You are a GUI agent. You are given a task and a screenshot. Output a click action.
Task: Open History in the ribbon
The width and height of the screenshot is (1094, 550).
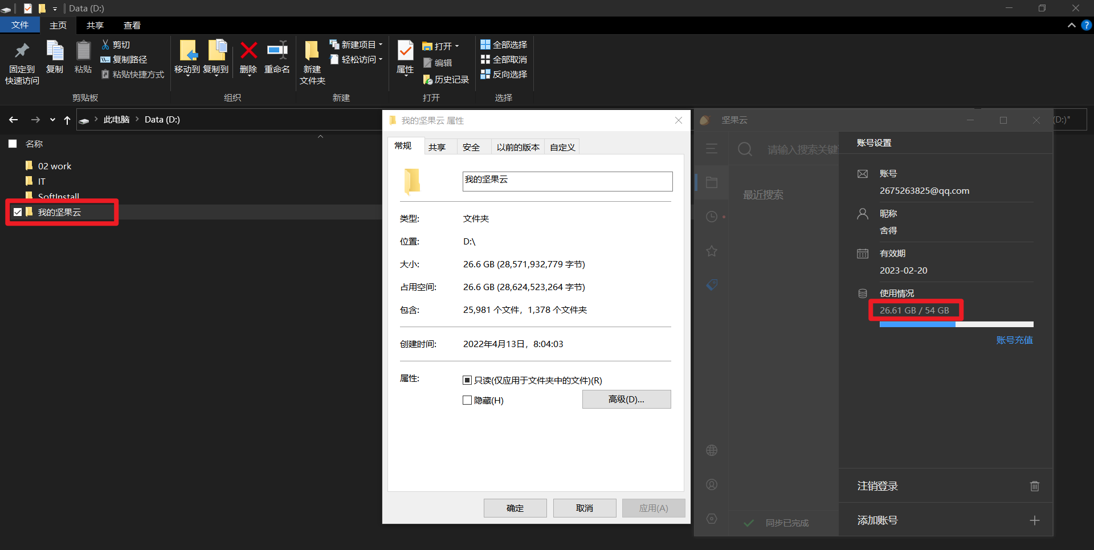tap(446, 80)
